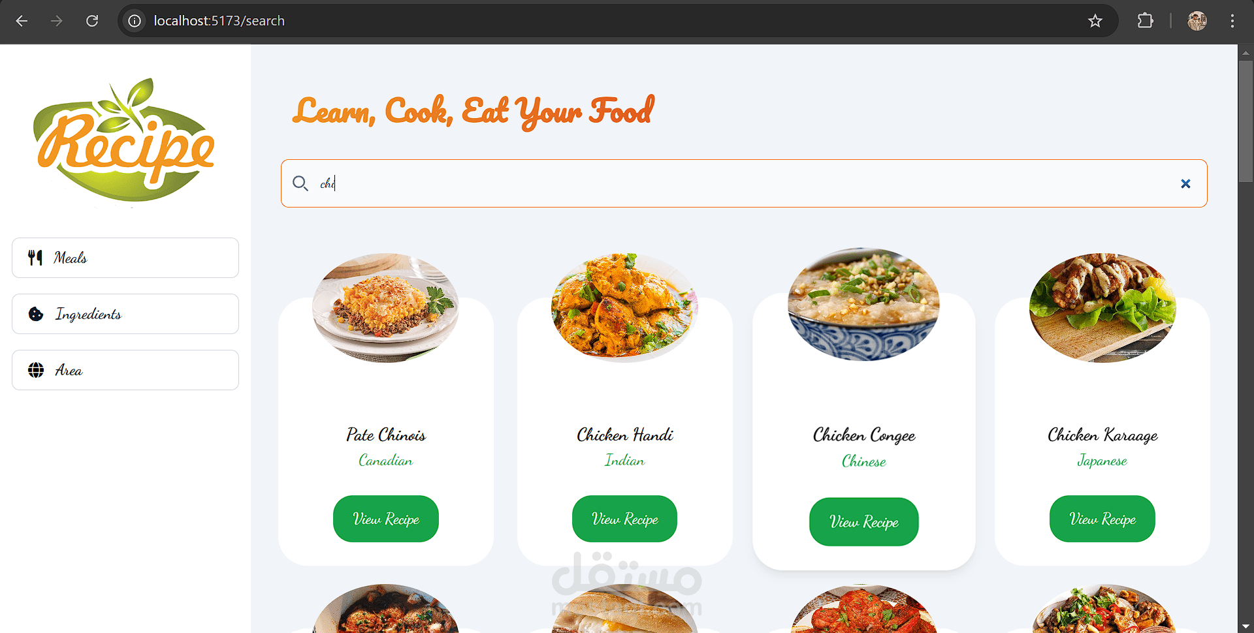
Task: Open the Meals sidebar menu item
Action: (125, 258)
